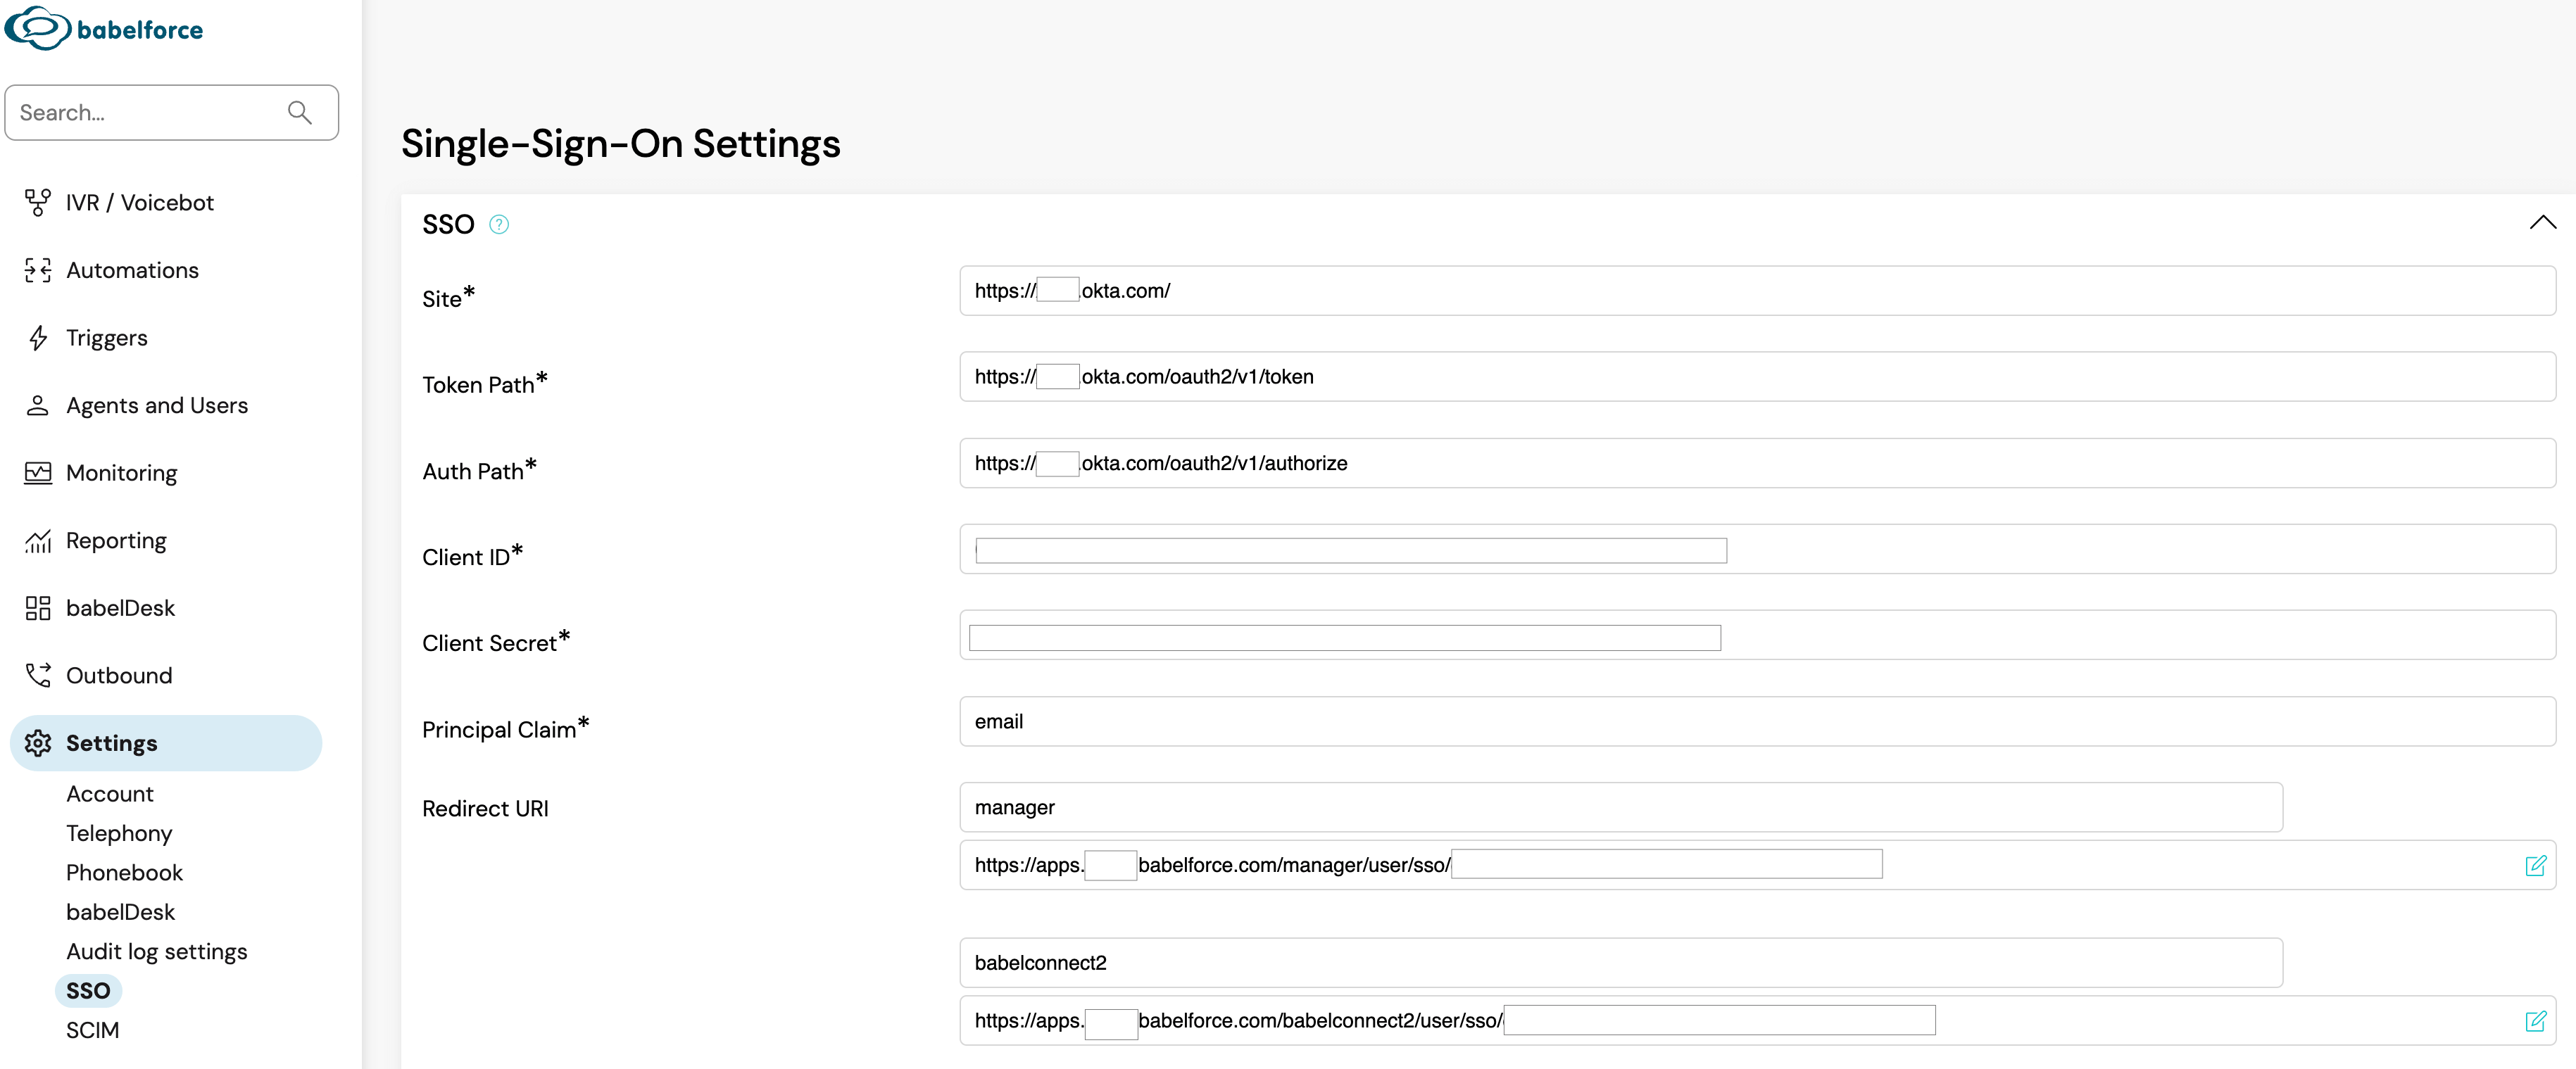Image resolution: width=2576 pixels, height=1069 pixels.
Task: Click the Auth Path field
Action: (1757, 463)
